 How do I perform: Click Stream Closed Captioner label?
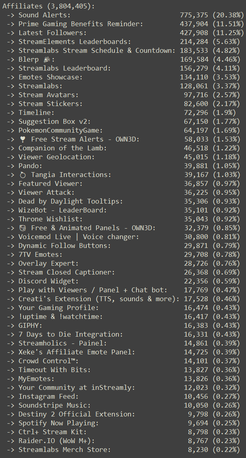[x=67, y=272]
